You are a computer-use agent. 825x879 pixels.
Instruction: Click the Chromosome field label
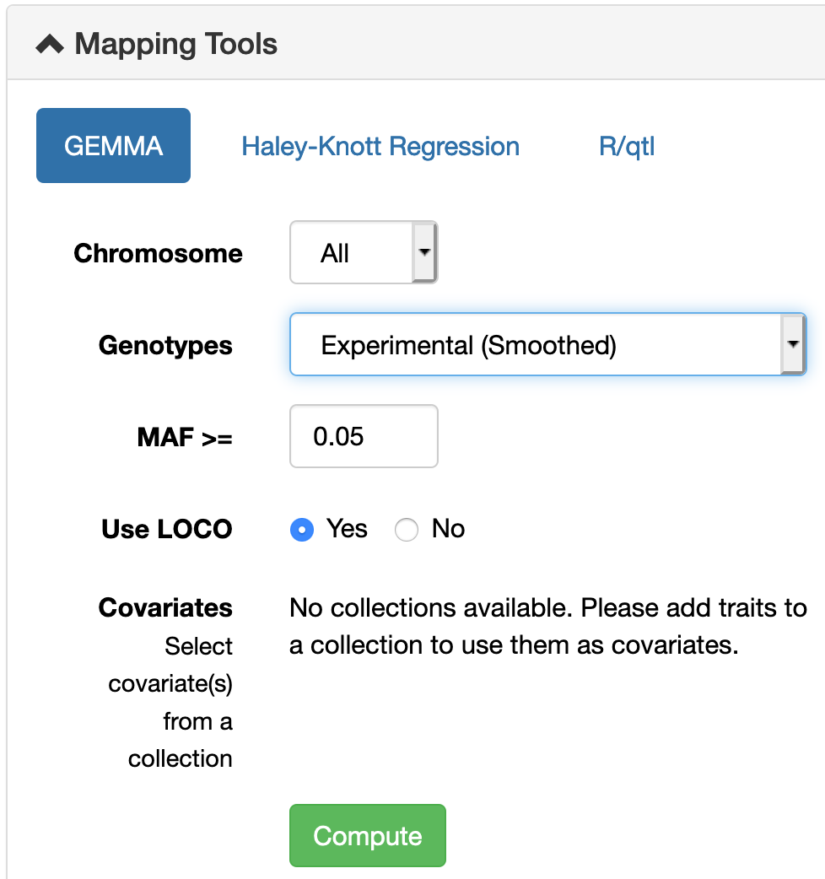(158, 253)
